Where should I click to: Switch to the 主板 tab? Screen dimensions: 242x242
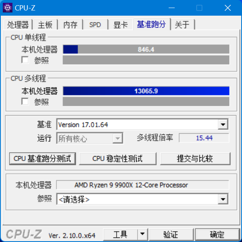45,24
